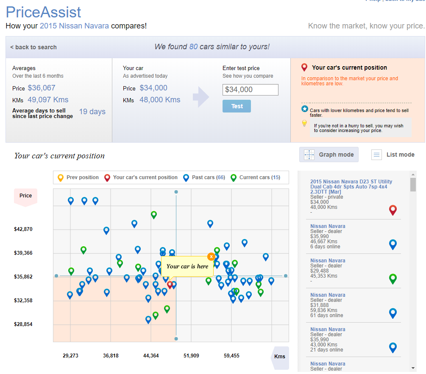Screen dimensions: 426x374
Task: Click the $28,854 price axis label
Action: [x=23, y=324]
